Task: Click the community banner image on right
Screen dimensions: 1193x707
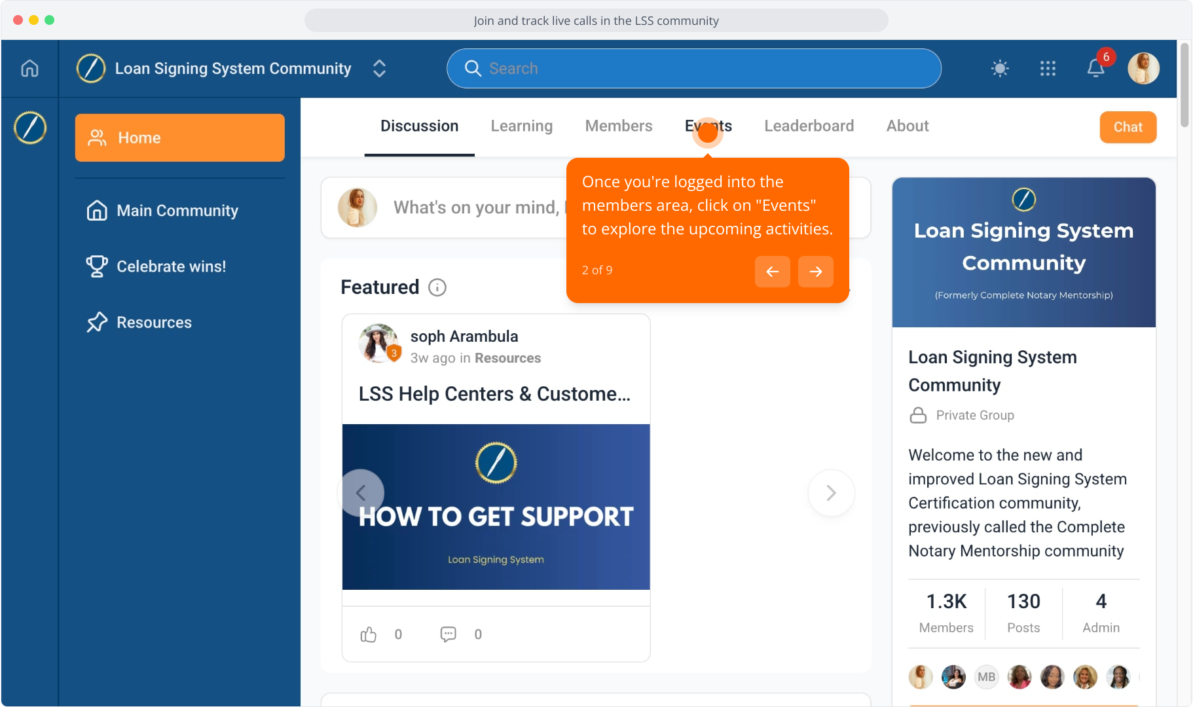Action: [1023, 252]
